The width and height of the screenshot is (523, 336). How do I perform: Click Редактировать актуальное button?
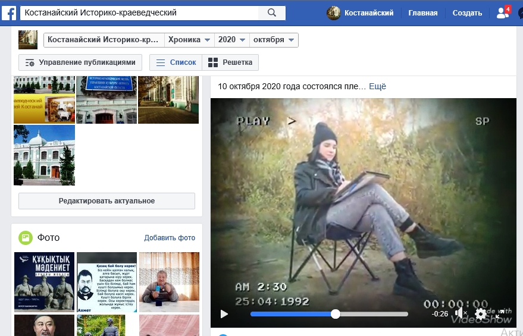107,201
